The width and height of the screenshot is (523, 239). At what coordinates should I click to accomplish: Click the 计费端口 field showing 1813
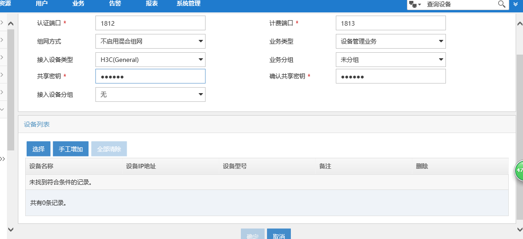[x=390, y=23]
